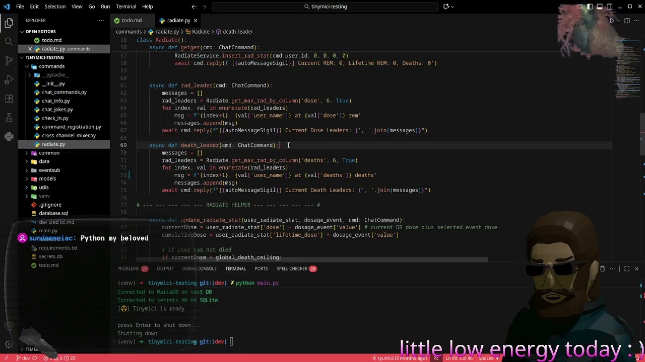This screenshot has height=362, width=645.
Task: Close the radiate.py editor tab
Action: pyautogui.click(x=196, y=21)
